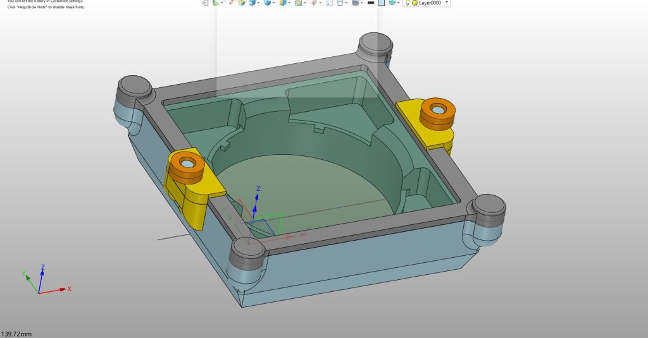648x338 pixels.
Task: Select the gray corner post nearest the triad
Action: pyautogui.click(x=247, y=253)
